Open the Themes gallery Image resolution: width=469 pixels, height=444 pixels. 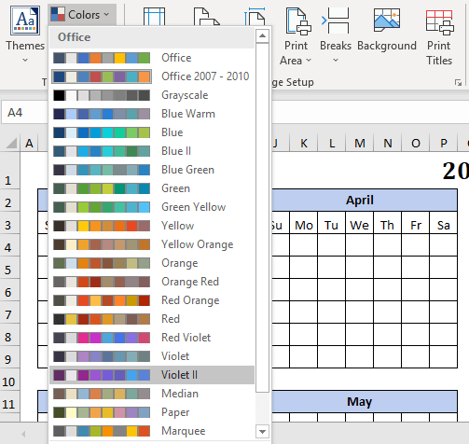click(25, 35)
